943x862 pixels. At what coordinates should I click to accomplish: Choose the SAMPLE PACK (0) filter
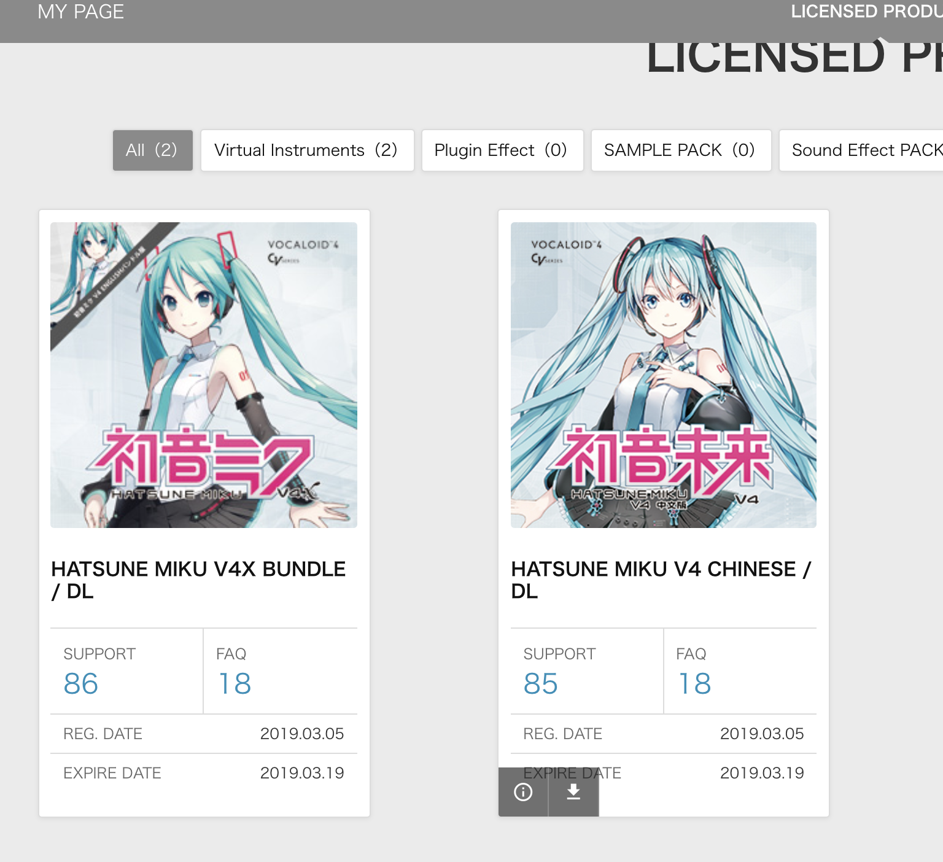[x=681, y=150]
